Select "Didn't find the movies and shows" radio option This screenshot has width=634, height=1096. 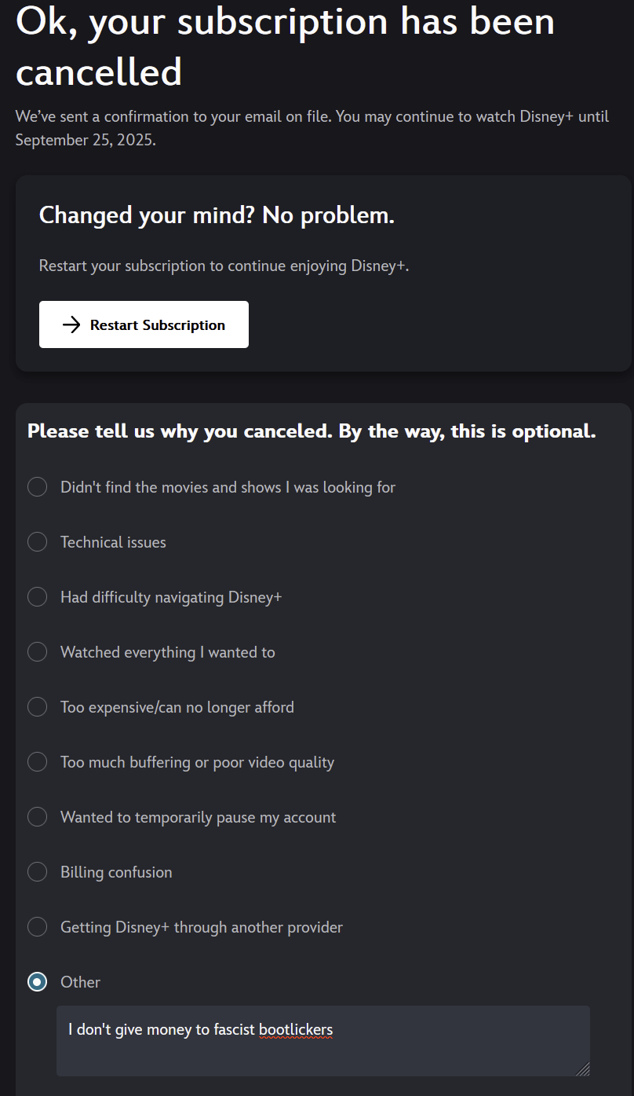[x=38, y=487]
